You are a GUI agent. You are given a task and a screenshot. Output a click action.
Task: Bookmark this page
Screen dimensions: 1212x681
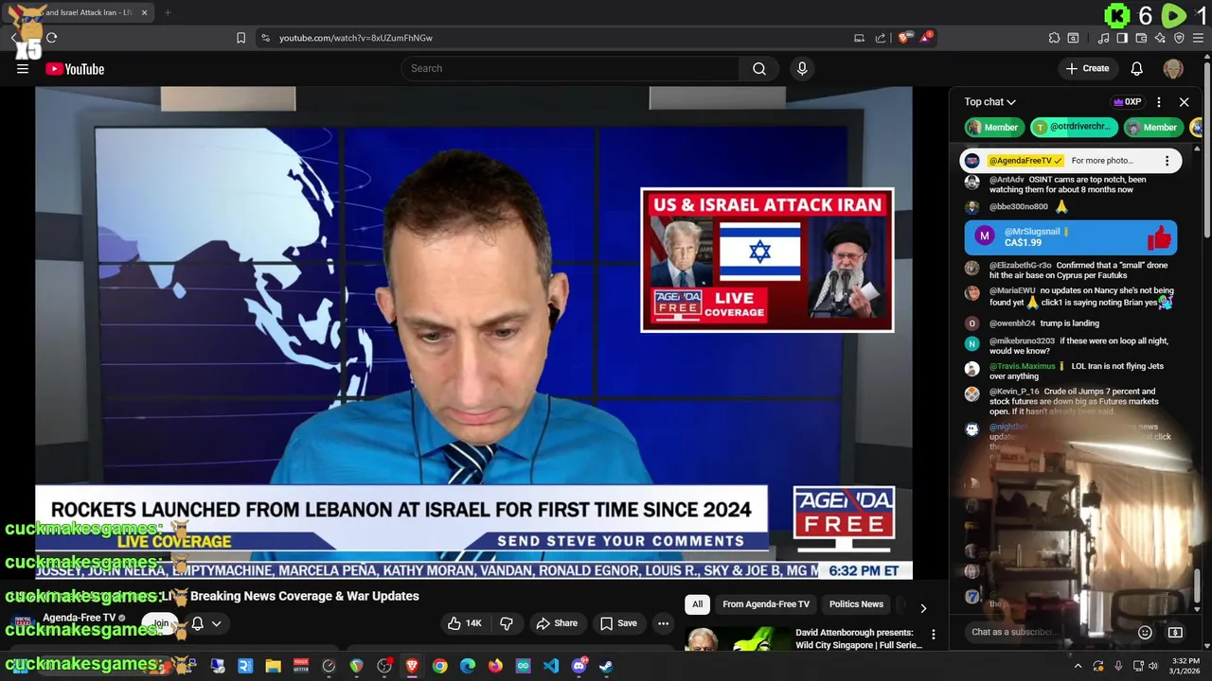(241, 38)
